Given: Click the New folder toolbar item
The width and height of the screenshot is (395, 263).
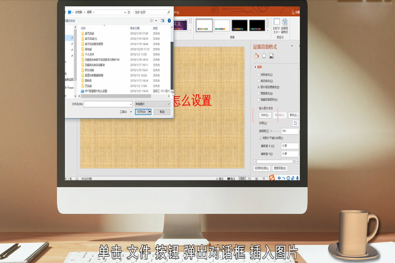Looking at the screenshot, I should pos(70,20).
